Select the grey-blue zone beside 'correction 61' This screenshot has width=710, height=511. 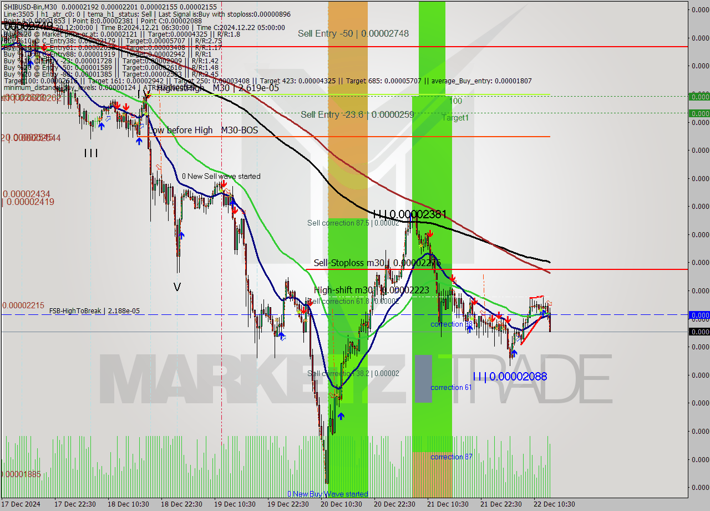pyautogui.click(x=423, y=379)
